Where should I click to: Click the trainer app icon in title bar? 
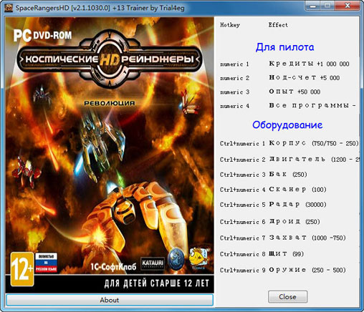tap(9, 8)
